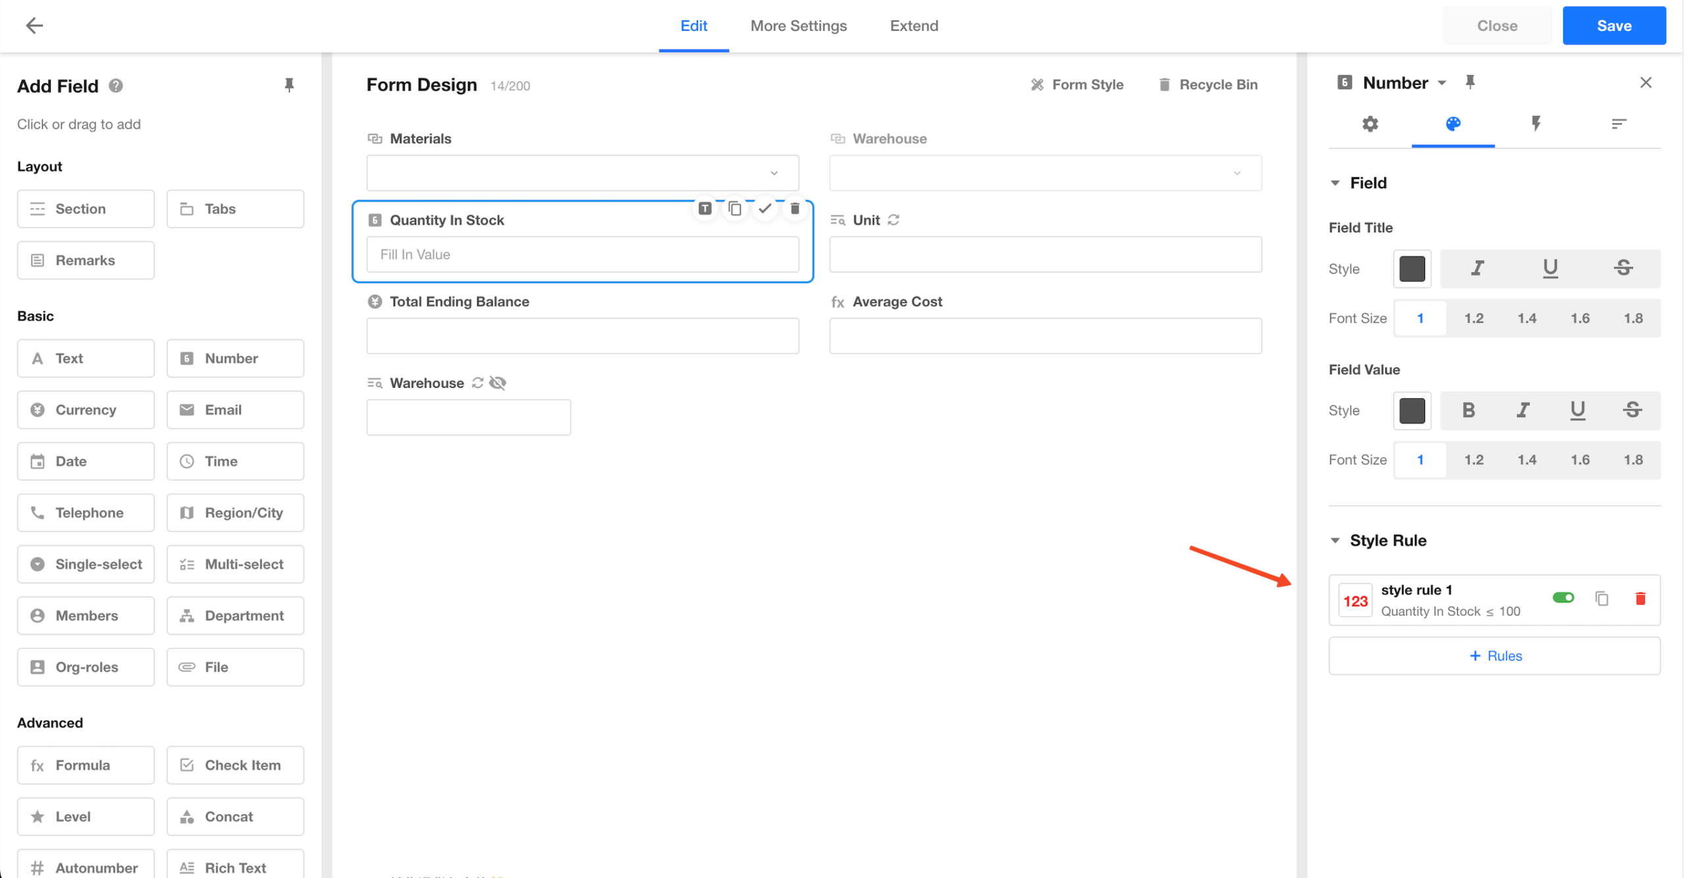Pin the Add Field panel
This screenshot has width=1685, height=878.
point(289,85)
